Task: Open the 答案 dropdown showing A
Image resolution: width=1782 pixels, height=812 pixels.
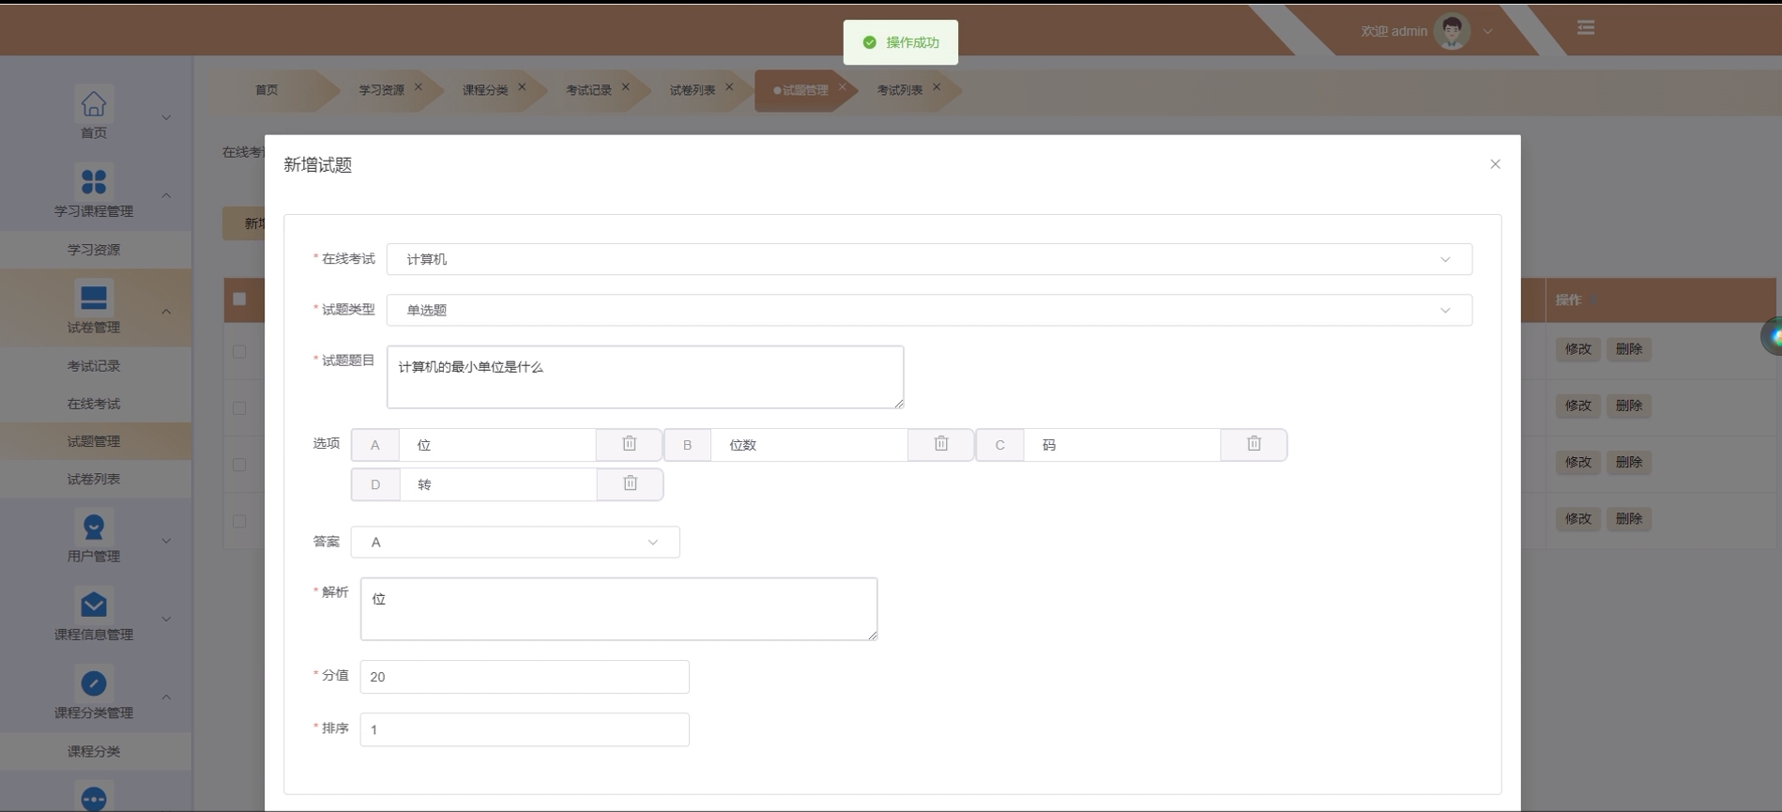Action: tap(515, 542)
